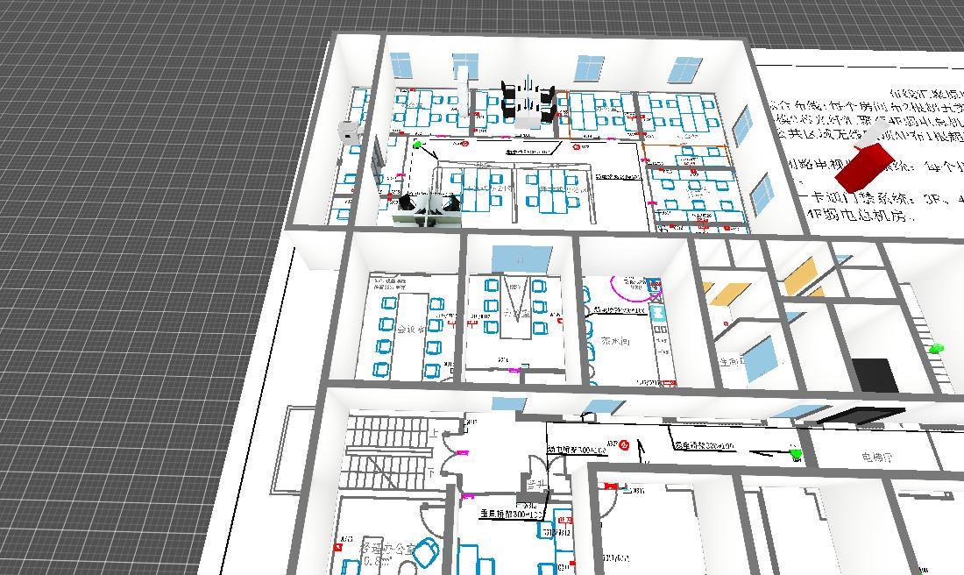964x575 pixels.
Task: Click the green marker in top office corridor
Action: click(417, 145)
